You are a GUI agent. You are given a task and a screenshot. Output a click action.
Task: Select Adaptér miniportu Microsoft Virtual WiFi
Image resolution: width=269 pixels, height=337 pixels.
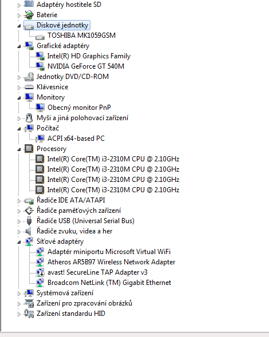click(109, 252)
